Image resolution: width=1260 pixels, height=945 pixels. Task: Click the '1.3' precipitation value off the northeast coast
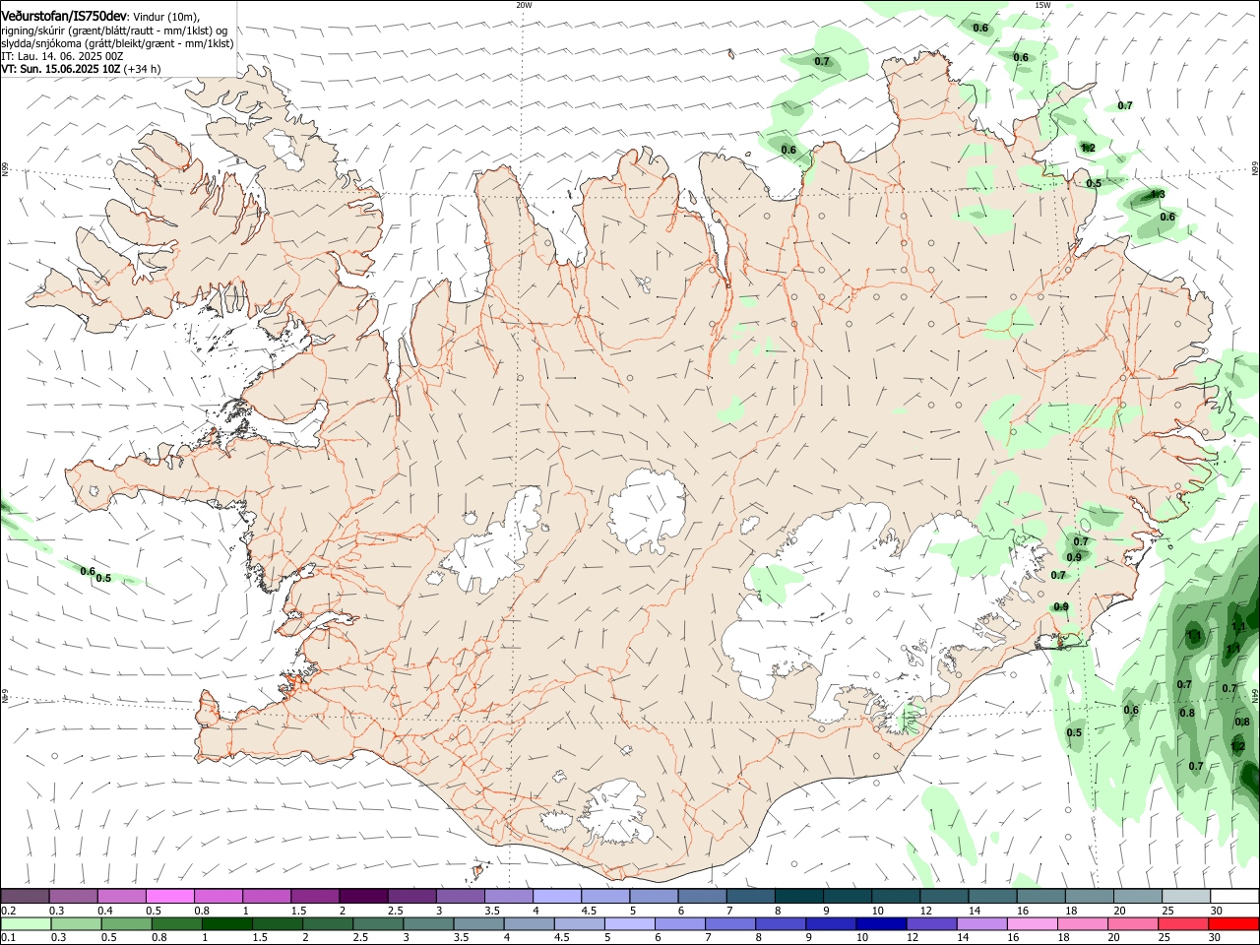1158,195
